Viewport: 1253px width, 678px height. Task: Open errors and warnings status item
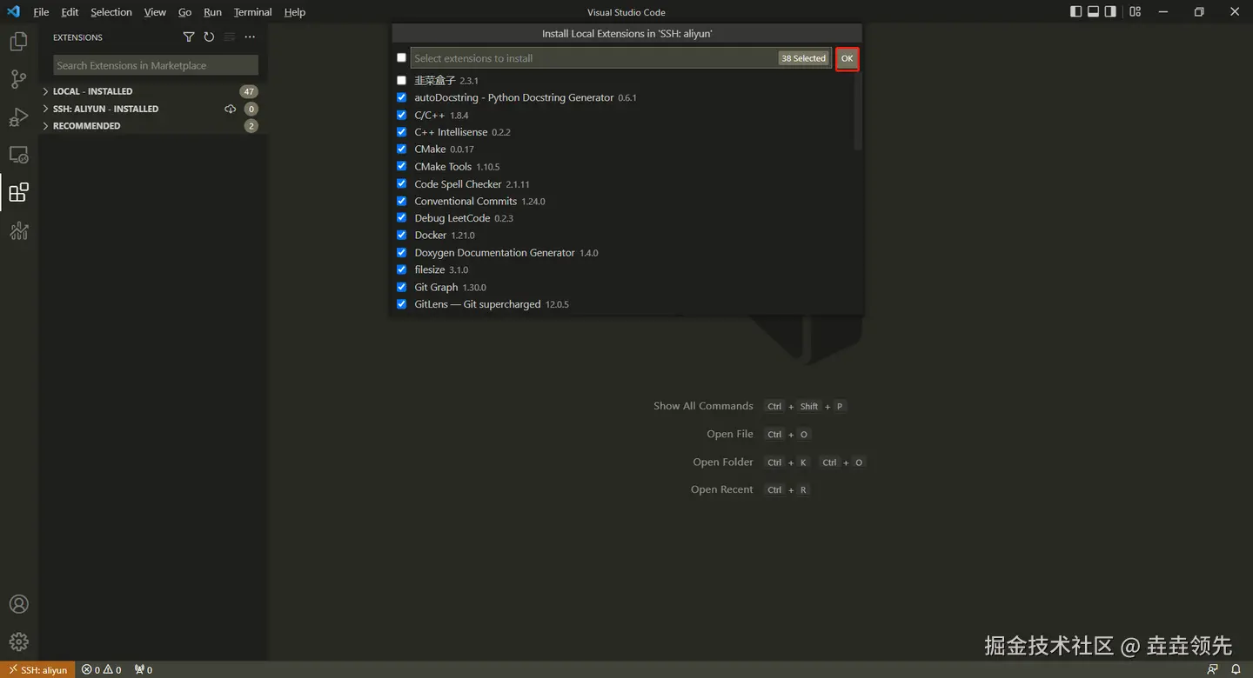coord(102,669)
